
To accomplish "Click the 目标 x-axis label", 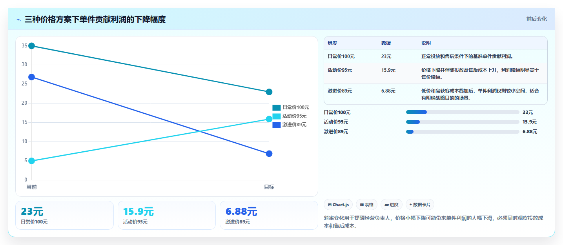I will click(269, 187).
